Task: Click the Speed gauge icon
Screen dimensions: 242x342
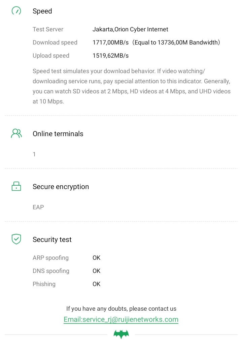Action: [16, 11]
